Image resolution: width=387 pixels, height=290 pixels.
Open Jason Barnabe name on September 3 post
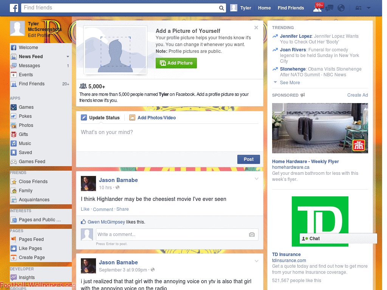(x=118, y=262)
